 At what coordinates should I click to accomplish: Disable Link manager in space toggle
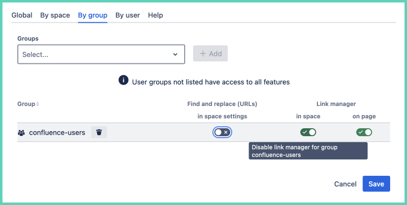(x=308, y=132)
